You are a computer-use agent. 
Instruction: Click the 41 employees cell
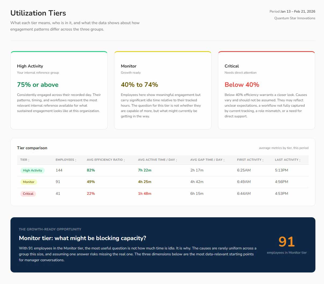point(58,193)
